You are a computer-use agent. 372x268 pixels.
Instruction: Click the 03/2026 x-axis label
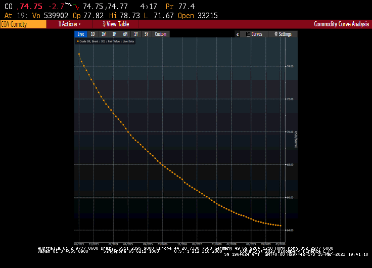tap(163, 244)
